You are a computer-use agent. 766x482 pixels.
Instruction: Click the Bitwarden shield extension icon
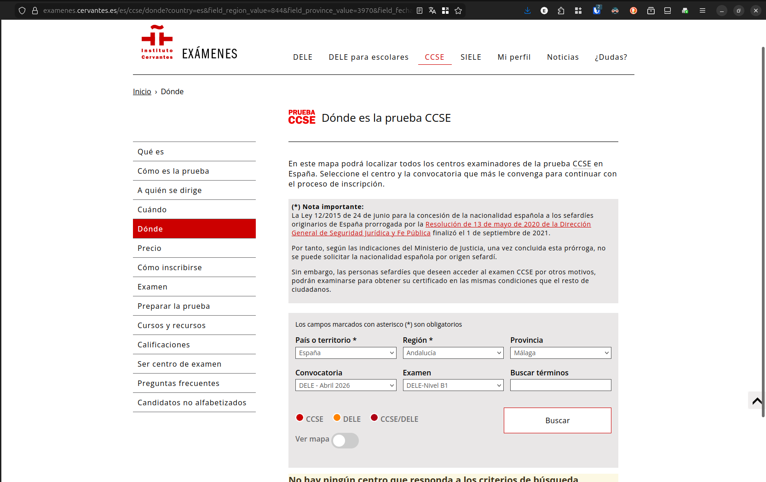pos(597,11)
